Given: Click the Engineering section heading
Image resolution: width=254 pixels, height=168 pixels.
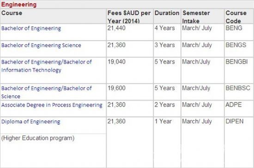Looking at the screenshot, I should [19, 5].
